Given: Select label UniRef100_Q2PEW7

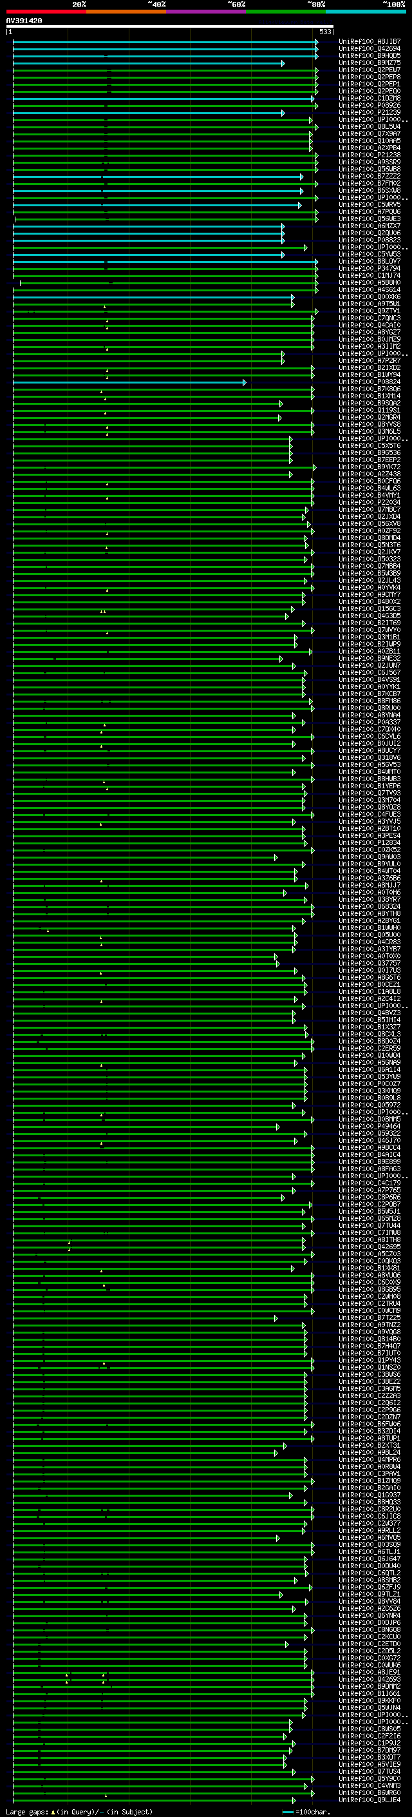Looking at the screenshot, I should 370,70.
